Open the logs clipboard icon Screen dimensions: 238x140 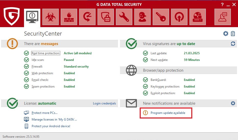233,34
